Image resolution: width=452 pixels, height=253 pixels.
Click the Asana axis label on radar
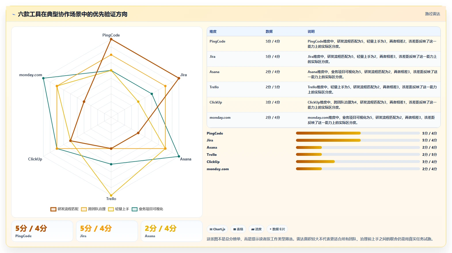coord(186,159)
